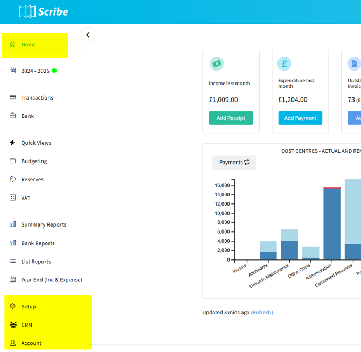The height and width of the screenshot is (352, 361).
Task: Open the Budgeting menu item
Action: point(34,161)
